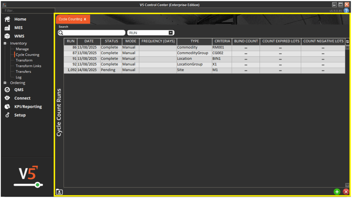Open the KPI/Reporting menu label

28,107
